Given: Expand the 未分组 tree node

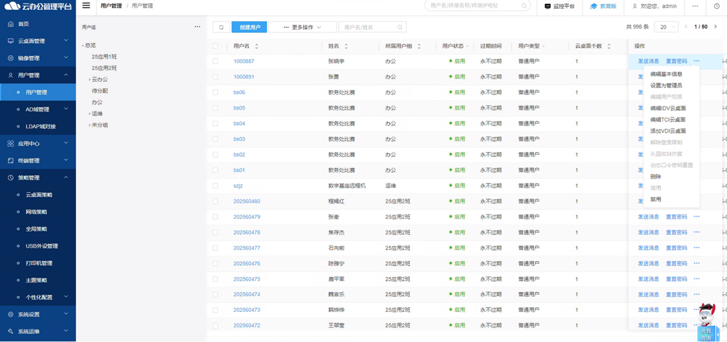Looking at the screenshot, I should click(90, 125).
